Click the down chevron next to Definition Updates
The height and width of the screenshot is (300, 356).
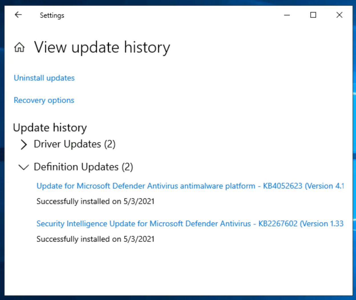coord(24,167)
